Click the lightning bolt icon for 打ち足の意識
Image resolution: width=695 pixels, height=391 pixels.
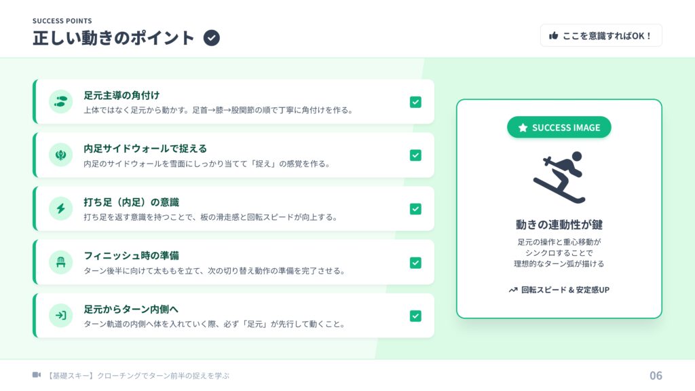(x=60, y=208)
